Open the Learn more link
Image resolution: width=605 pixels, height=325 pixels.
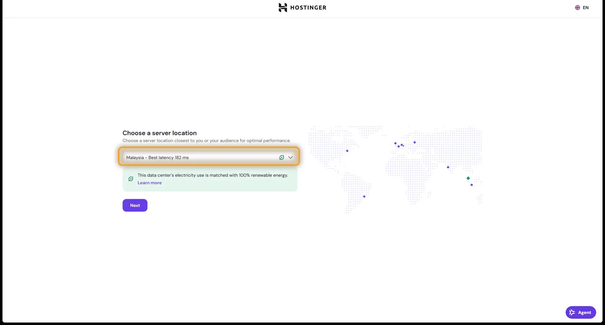pyautogui.click(x=149, y=183)
